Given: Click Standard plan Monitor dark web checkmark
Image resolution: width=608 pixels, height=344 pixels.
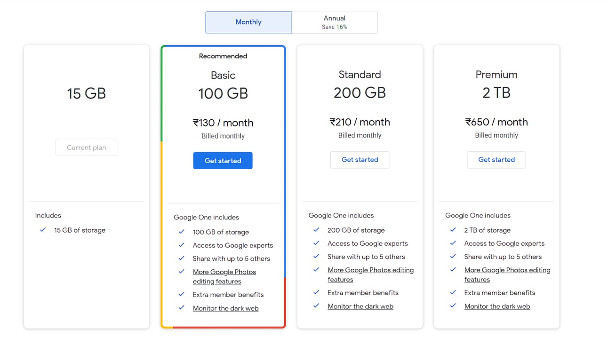Looking at the screenshot, I should point(316,306).
